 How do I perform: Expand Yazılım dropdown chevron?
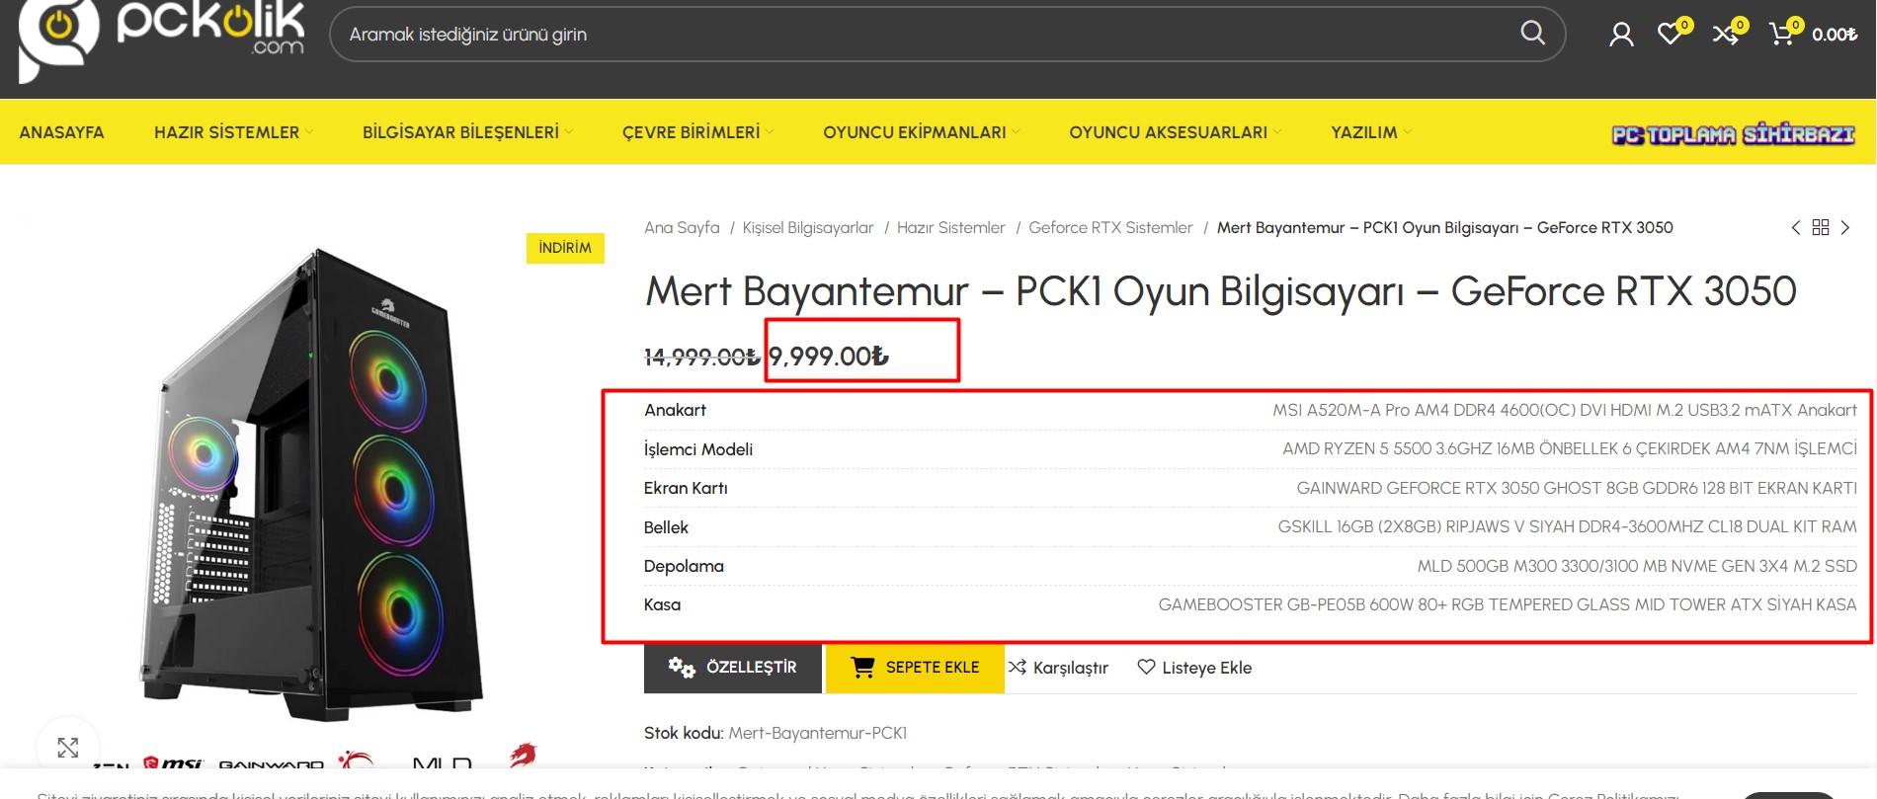click(1408, 132)
